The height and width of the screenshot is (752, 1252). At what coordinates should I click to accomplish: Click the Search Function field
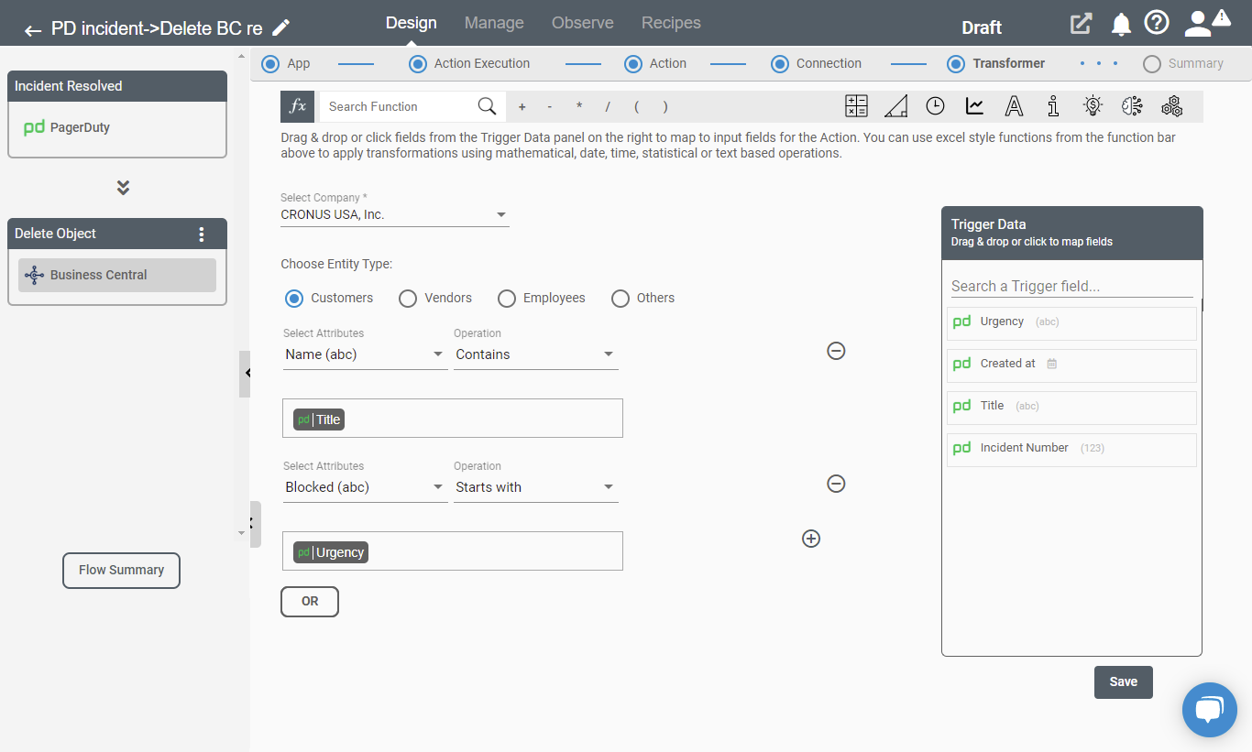[x=401, y=106]
